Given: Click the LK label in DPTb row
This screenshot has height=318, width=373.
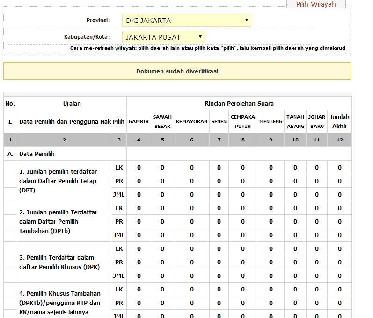Looking at the screenshot, I should tap(119, 208).
